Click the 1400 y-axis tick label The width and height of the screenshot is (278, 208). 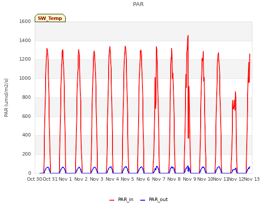tap(25, 41)
